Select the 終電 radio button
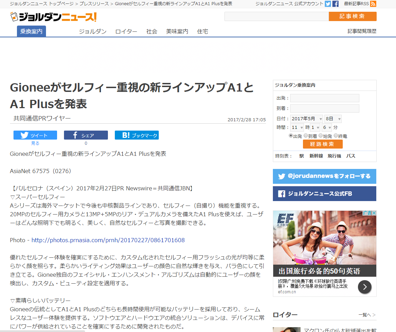Screen dimensions: 396x332 335,136
